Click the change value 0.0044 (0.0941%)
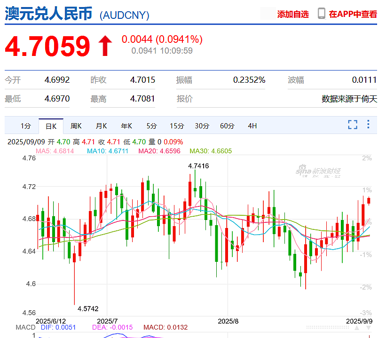This screenshot has height=338, width=386. coord(162,39)
